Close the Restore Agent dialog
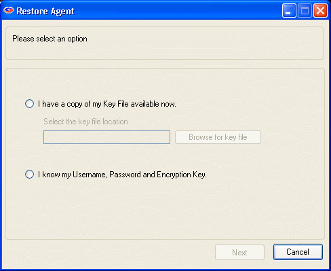The image size is (331, 271). [x=320, y=11]
